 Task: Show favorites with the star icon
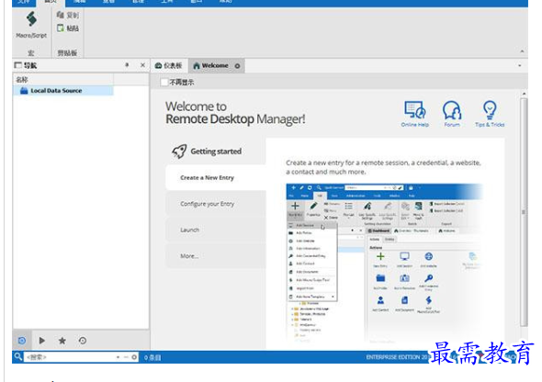point(62,341)
